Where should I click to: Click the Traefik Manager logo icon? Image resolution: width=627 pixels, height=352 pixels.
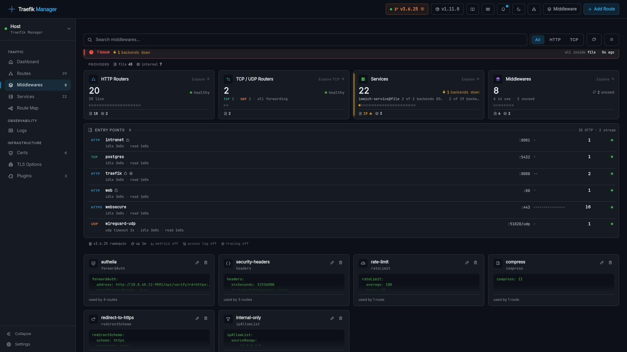[x=12, y=9]
